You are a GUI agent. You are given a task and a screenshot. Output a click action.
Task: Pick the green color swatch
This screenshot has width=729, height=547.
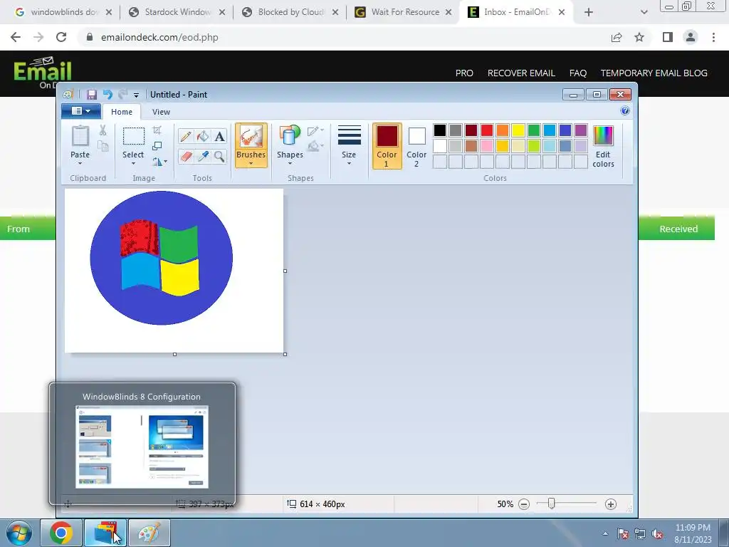coord(534,130)
